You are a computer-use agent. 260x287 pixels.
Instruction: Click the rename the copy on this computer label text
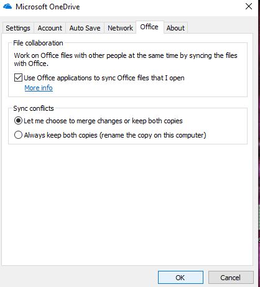tap(153, 135)
